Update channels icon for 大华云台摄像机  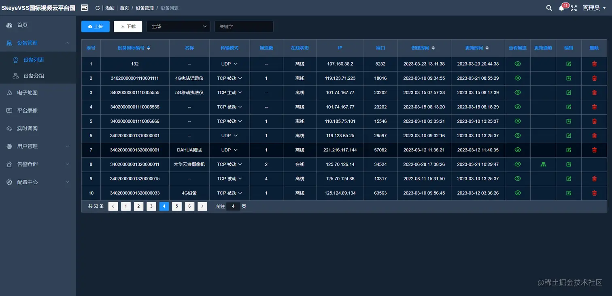(x=543, y=164)
